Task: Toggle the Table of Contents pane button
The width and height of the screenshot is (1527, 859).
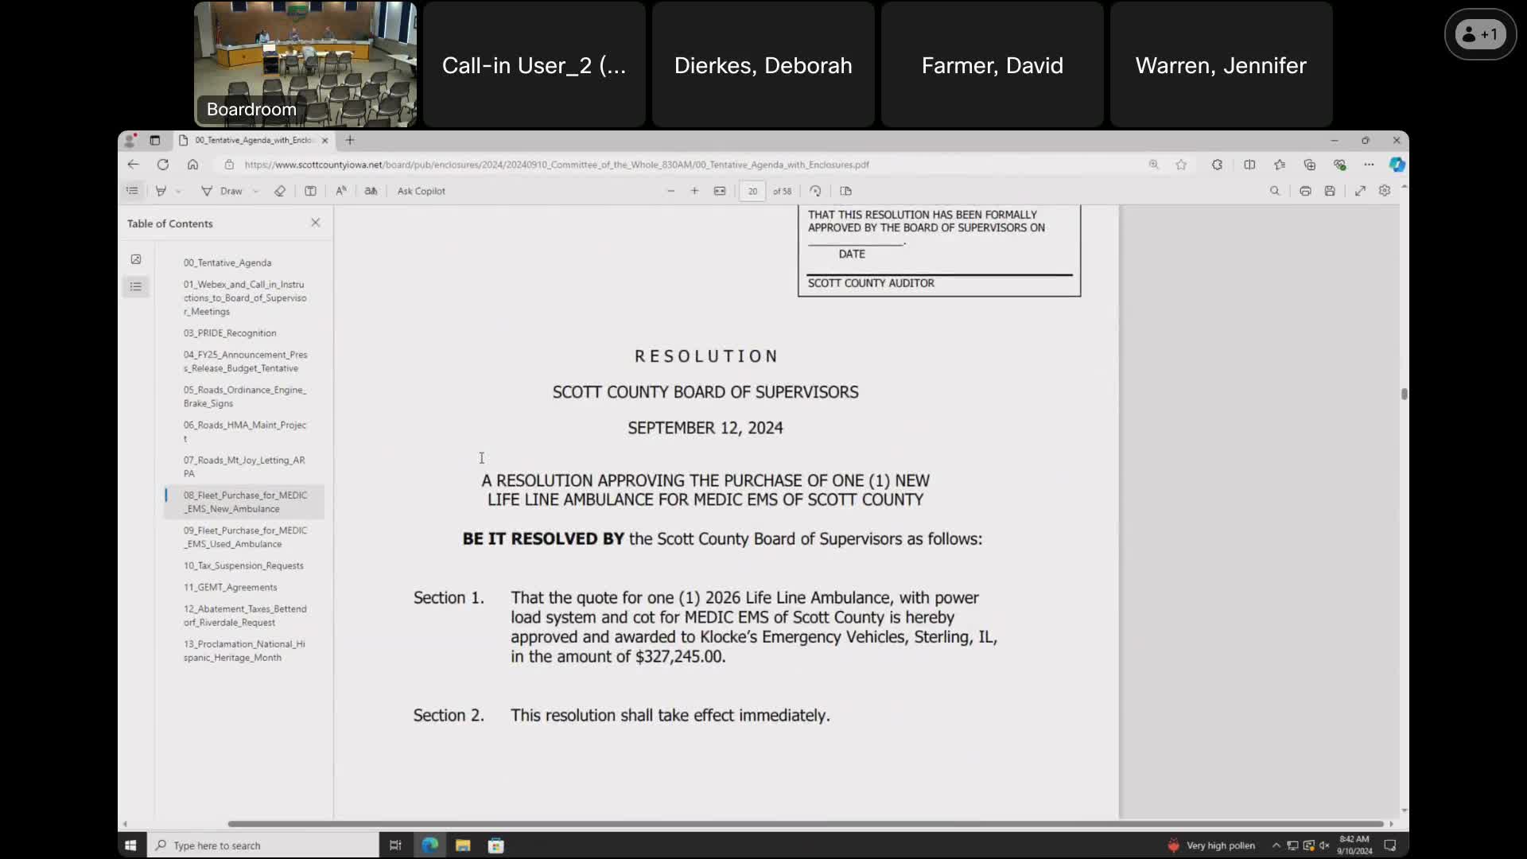Action: (132, 191)
